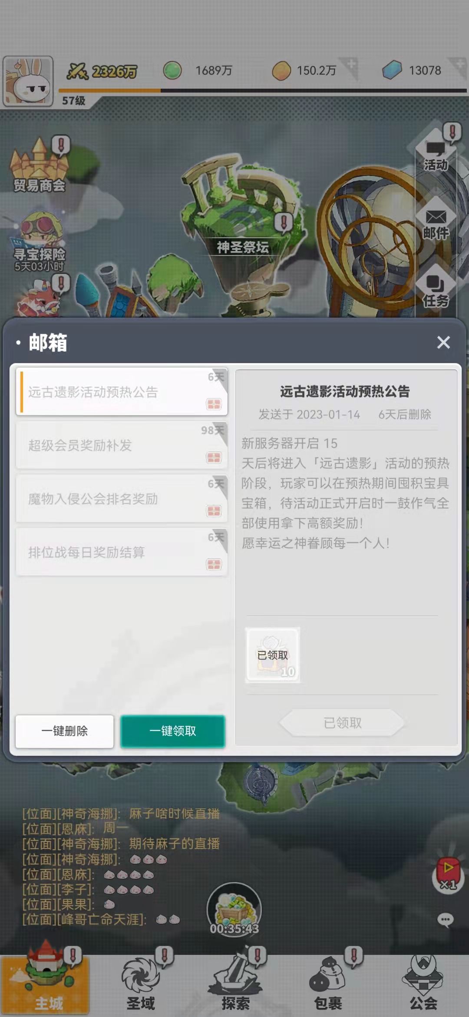Select mail 超级会员奖励补发
Viewport: 469px width, 1017px height.
122,445
